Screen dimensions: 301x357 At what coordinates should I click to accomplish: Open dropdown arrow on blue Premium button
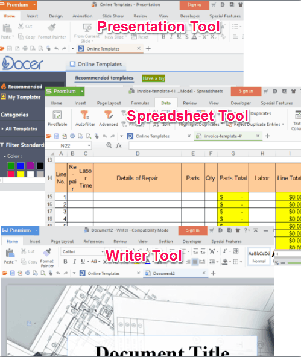37,230
